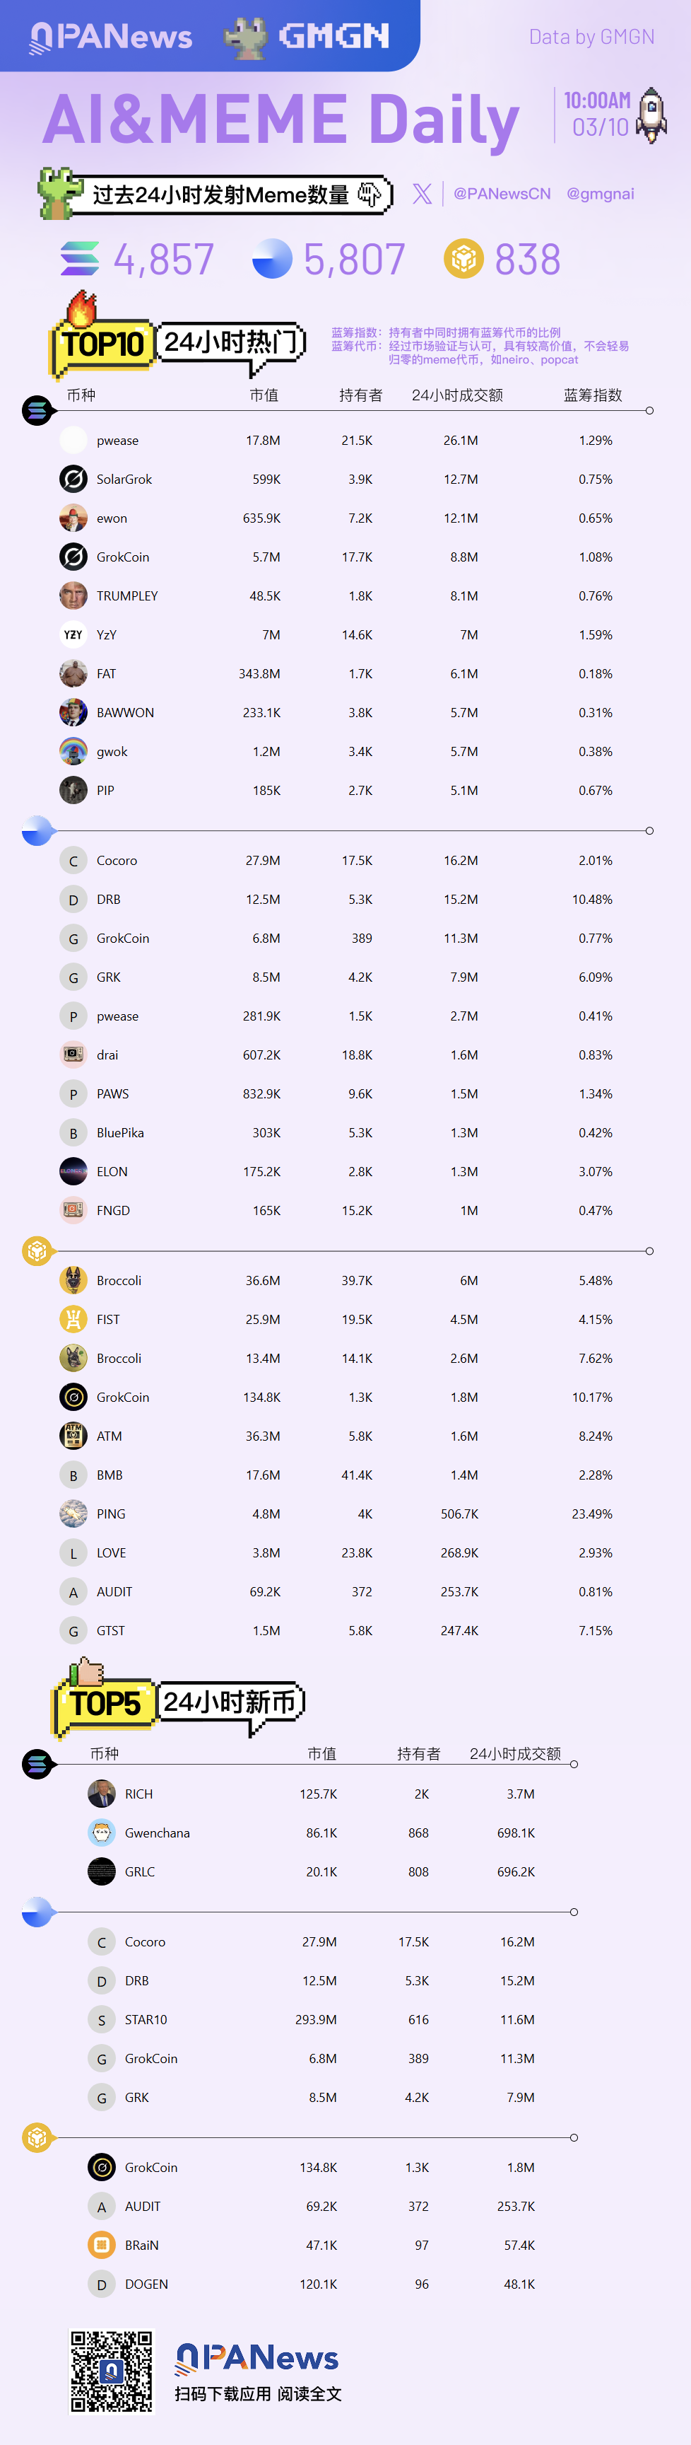Viewport: 691px width, 2445px height.
Task: Click the BRaiN token icon
Action: click(x=102, y=2245)
